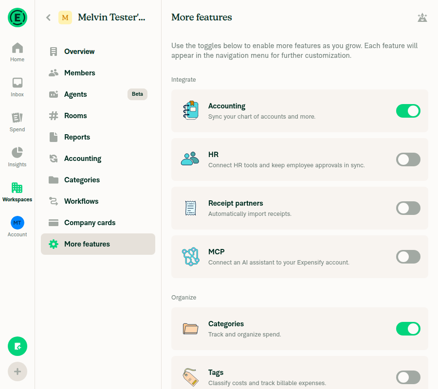Click 'Sync your chart of accounts and more.'
438x389 pixels.
point(262,117)
